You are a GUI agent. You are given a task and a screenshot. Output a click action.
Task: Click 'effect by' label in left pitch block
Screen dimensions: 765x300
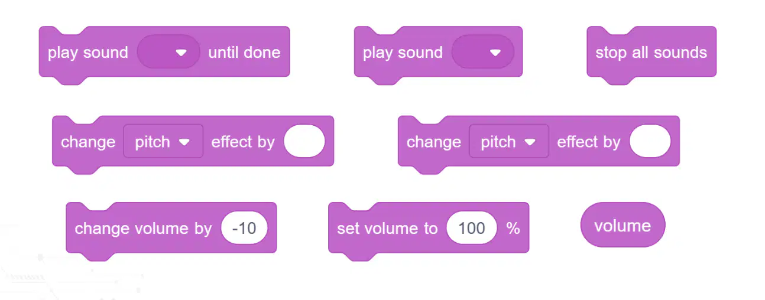point(243,142)
